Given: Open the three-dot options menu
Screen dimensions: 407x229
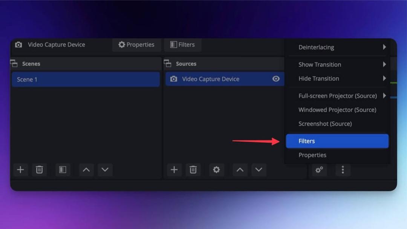Looking at the screenshot, I should click(343, 170).
